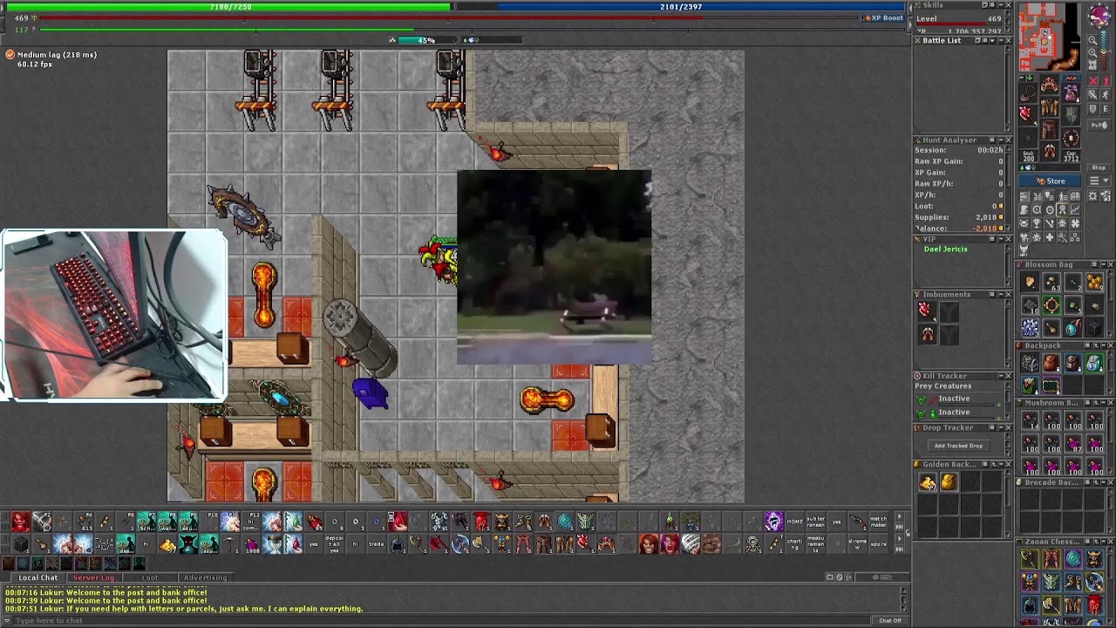Click the red axe weapon slot
Viewport: 1116px width, 628px height.
1028,115
